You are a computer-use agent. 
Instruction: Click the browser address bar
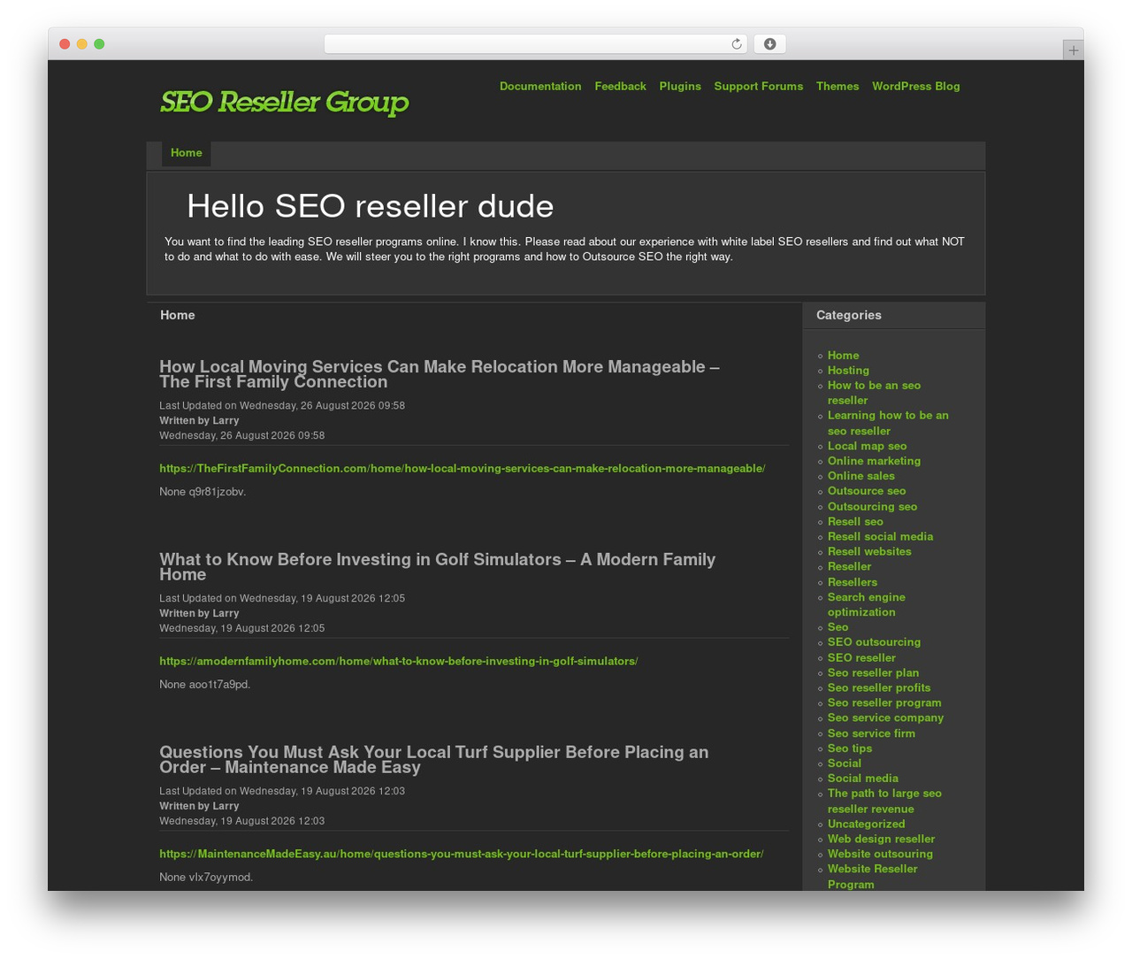(535, 44)
